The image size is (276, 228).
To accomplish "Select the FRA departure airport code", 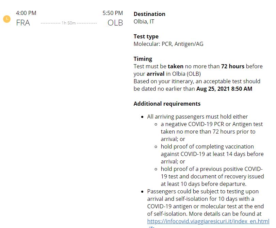I will [x=23, y=23].
